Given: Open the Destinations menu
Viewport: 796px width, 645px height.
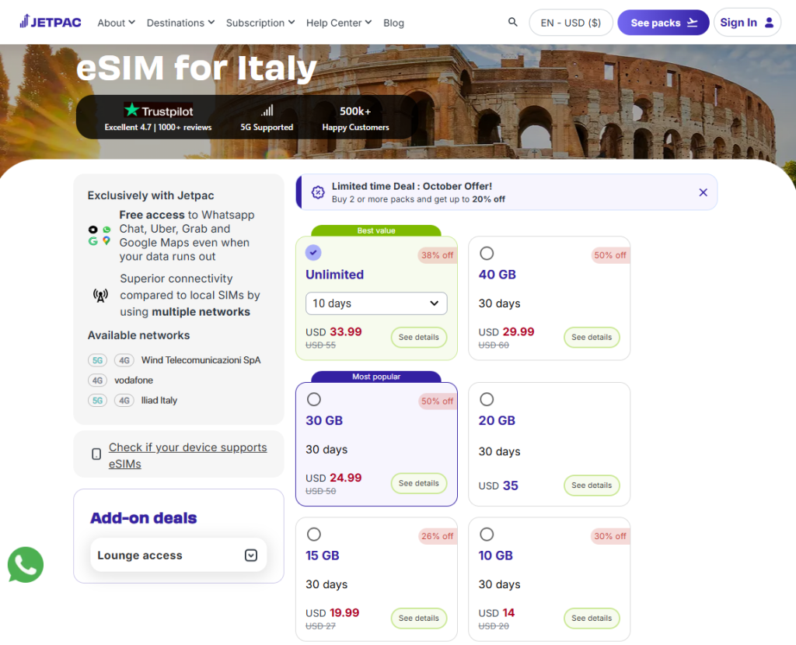Looking at the screenshot, I should pyautogui.click(x=180, y=23).
